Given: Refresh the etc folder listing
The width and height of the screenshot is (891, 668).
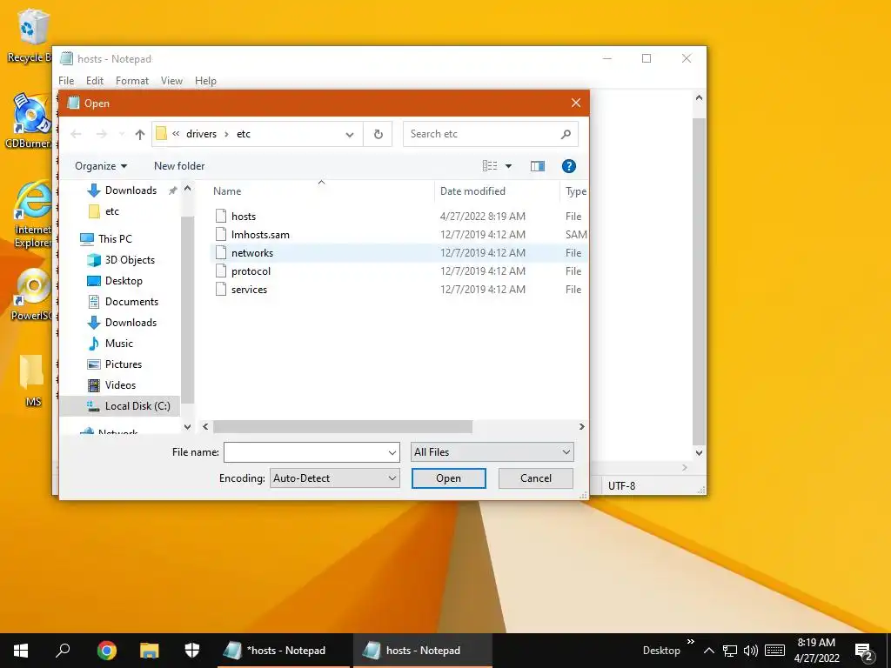Looking at the screenshot, I should click(378, 134).
